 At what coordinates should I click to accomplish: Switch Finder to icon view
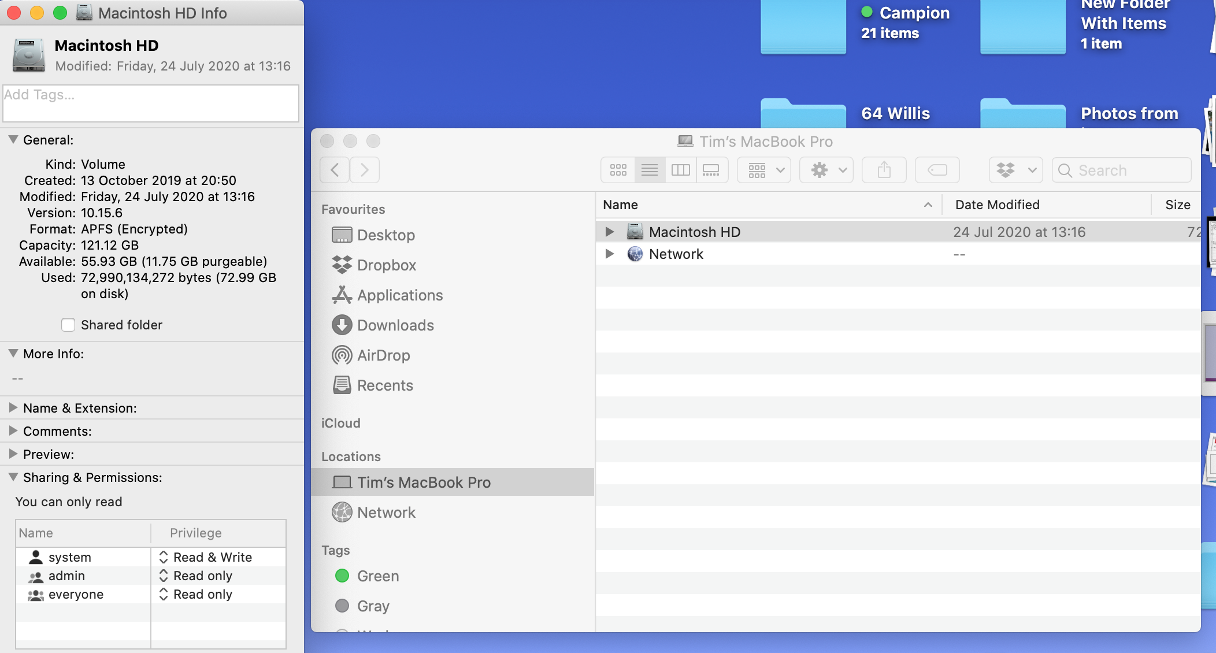(x=618, y=170)
